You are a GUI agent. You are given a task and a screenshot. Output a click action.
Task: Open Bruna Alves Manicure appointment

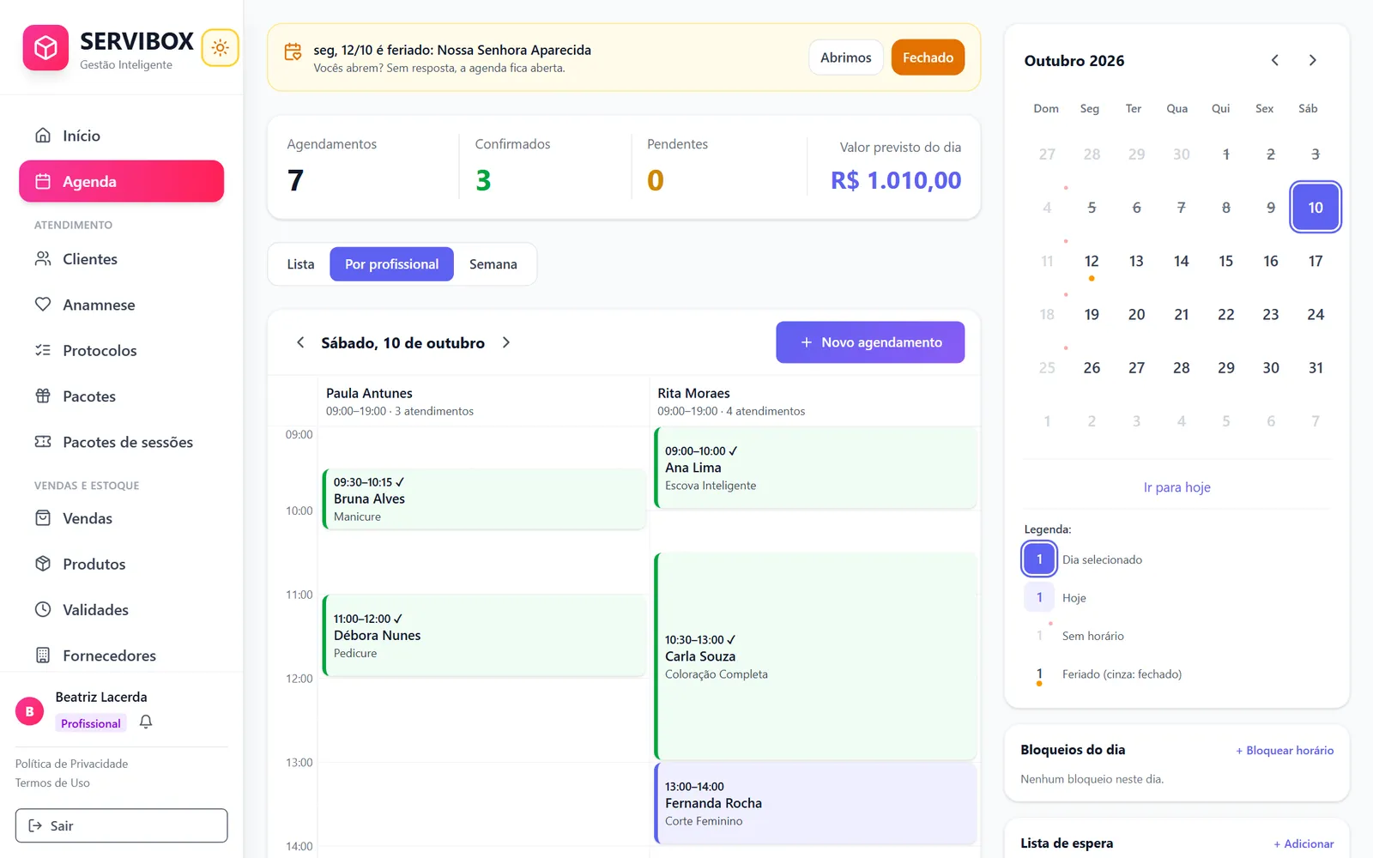[484, 498]
